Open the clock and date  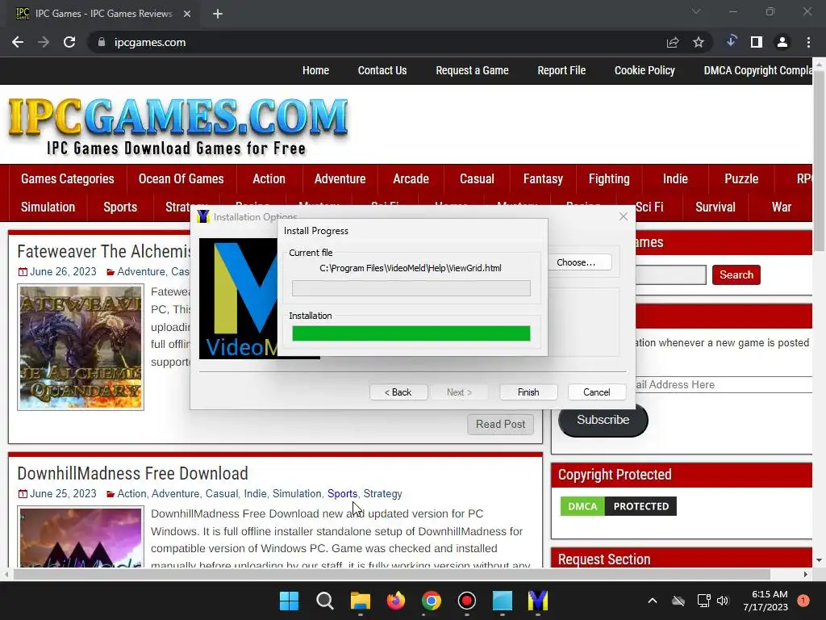766,601
